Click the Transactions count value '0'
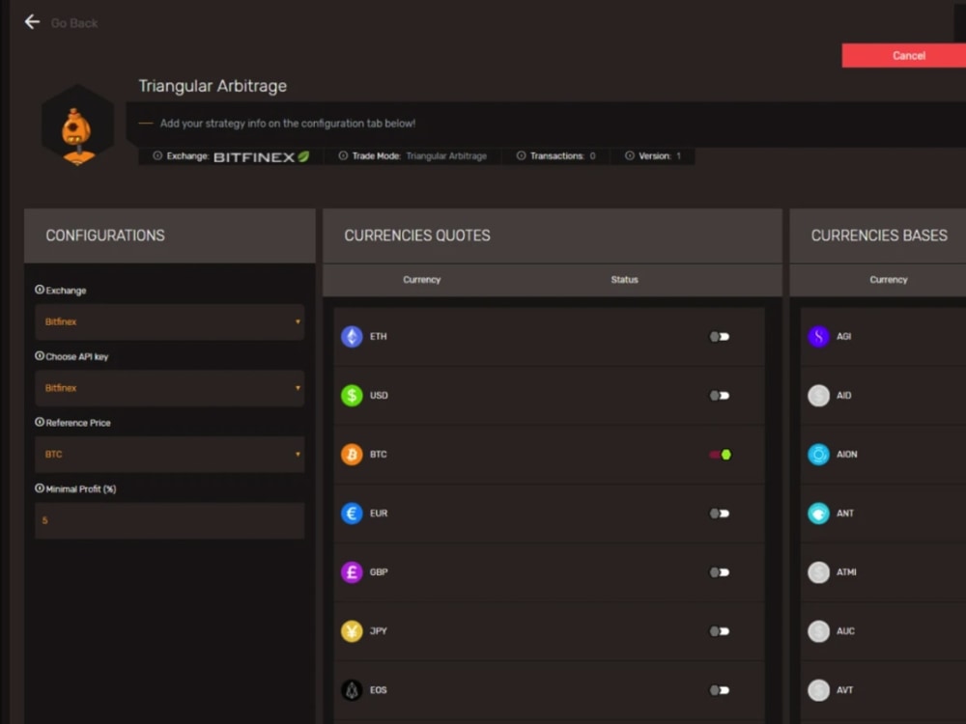The height and width of the screenshot is (724, 966). tap(593, 156)
